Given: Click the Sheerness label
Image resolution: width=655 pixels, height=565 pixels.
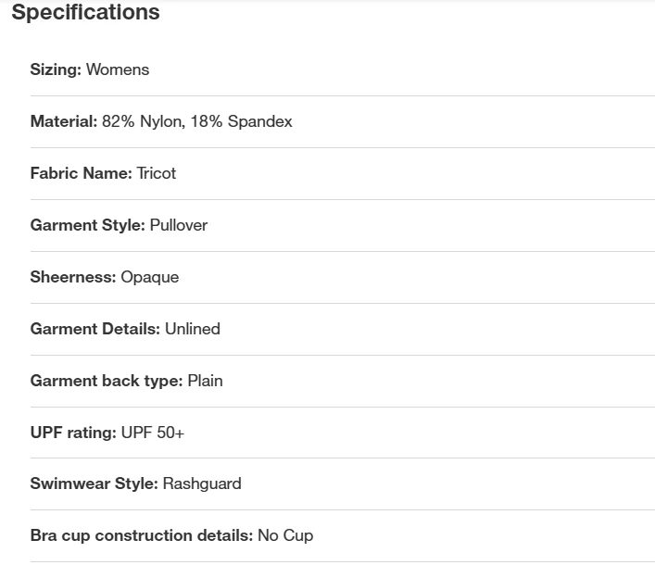Looking at the screenshot, I should click(x=73, y=277).
